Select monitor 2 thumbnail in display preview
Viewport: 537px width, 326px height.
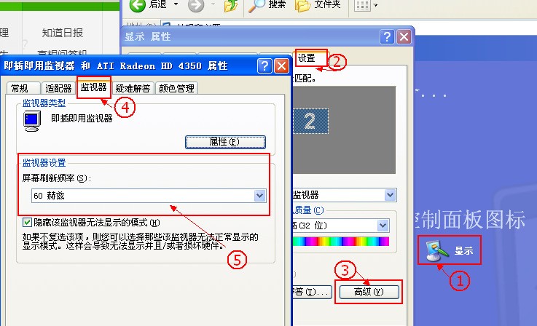[x=310, y=121]
